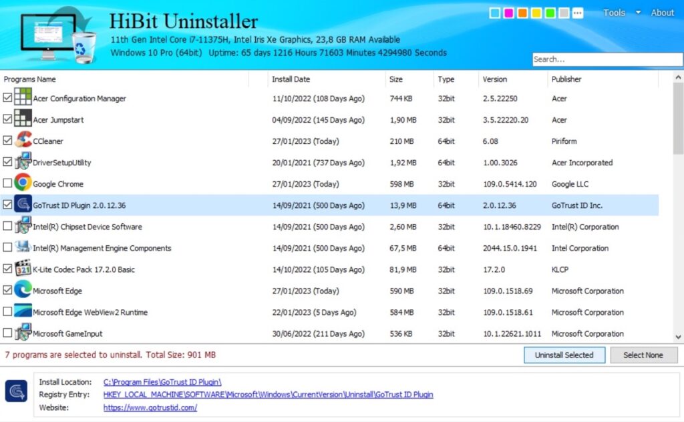Image resolution: width=684 pixels, height=422 pixels.
Task: Click the Intel Management Engine Components icon
Action: [24, 248]
